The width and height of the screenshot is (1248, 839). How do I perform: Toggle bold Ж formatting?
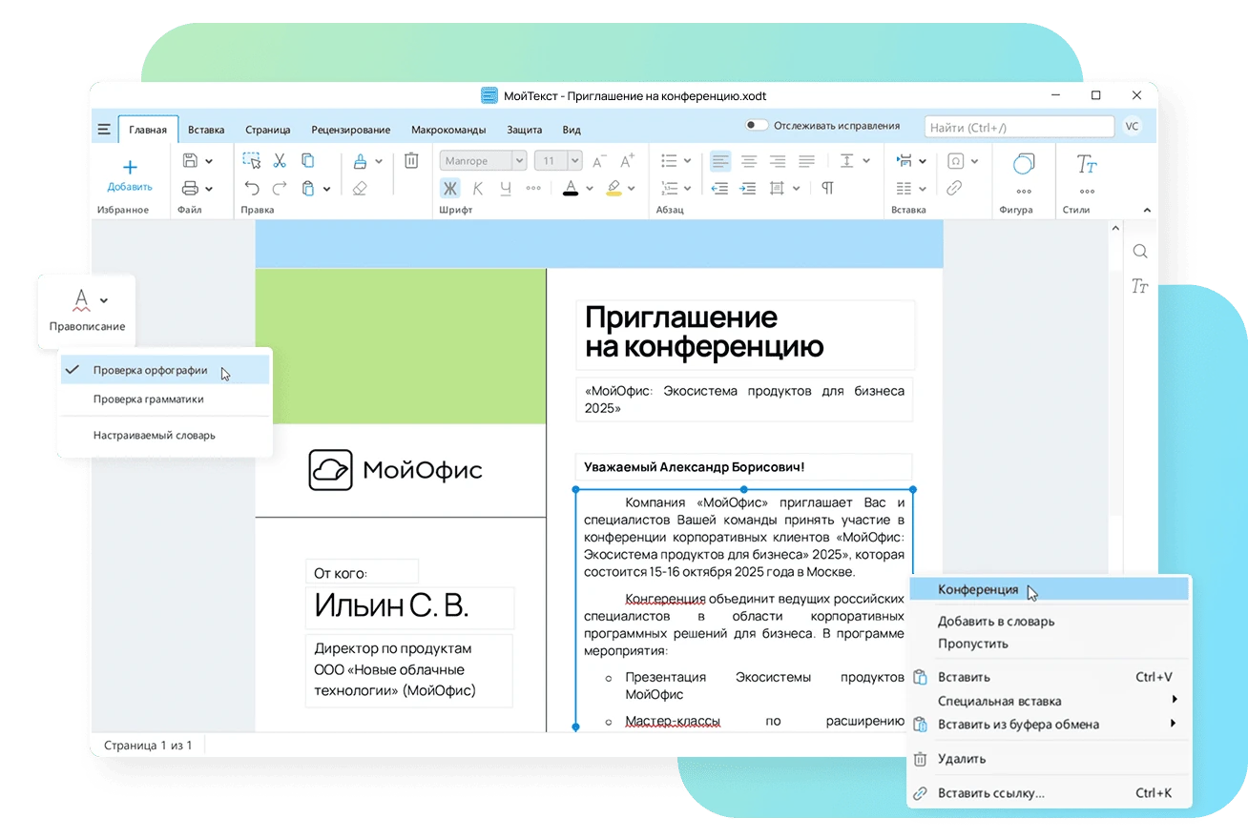pyautogui.click(x=450, y=189)
